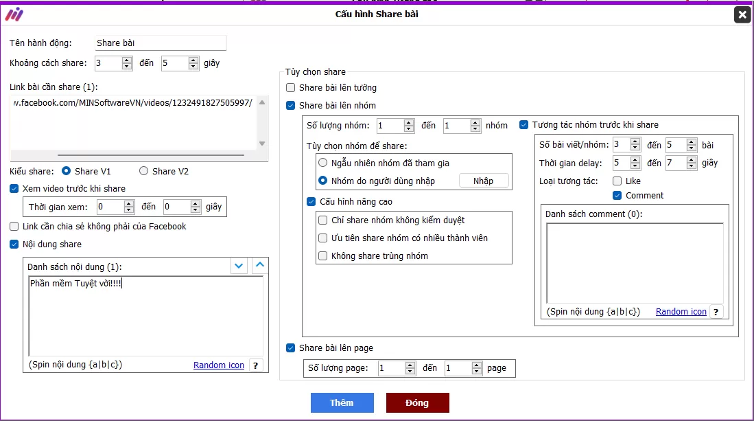754x421 pixels.
Task: Collapse Cấu hình nâng cao section
Action: coord(311,202)
